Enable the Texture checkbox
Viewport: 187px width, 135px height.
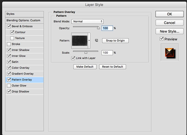tap(12, 38)
